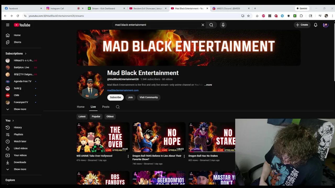
Task: Open the green Kick extension icon
Action: (x=295, y=16)
